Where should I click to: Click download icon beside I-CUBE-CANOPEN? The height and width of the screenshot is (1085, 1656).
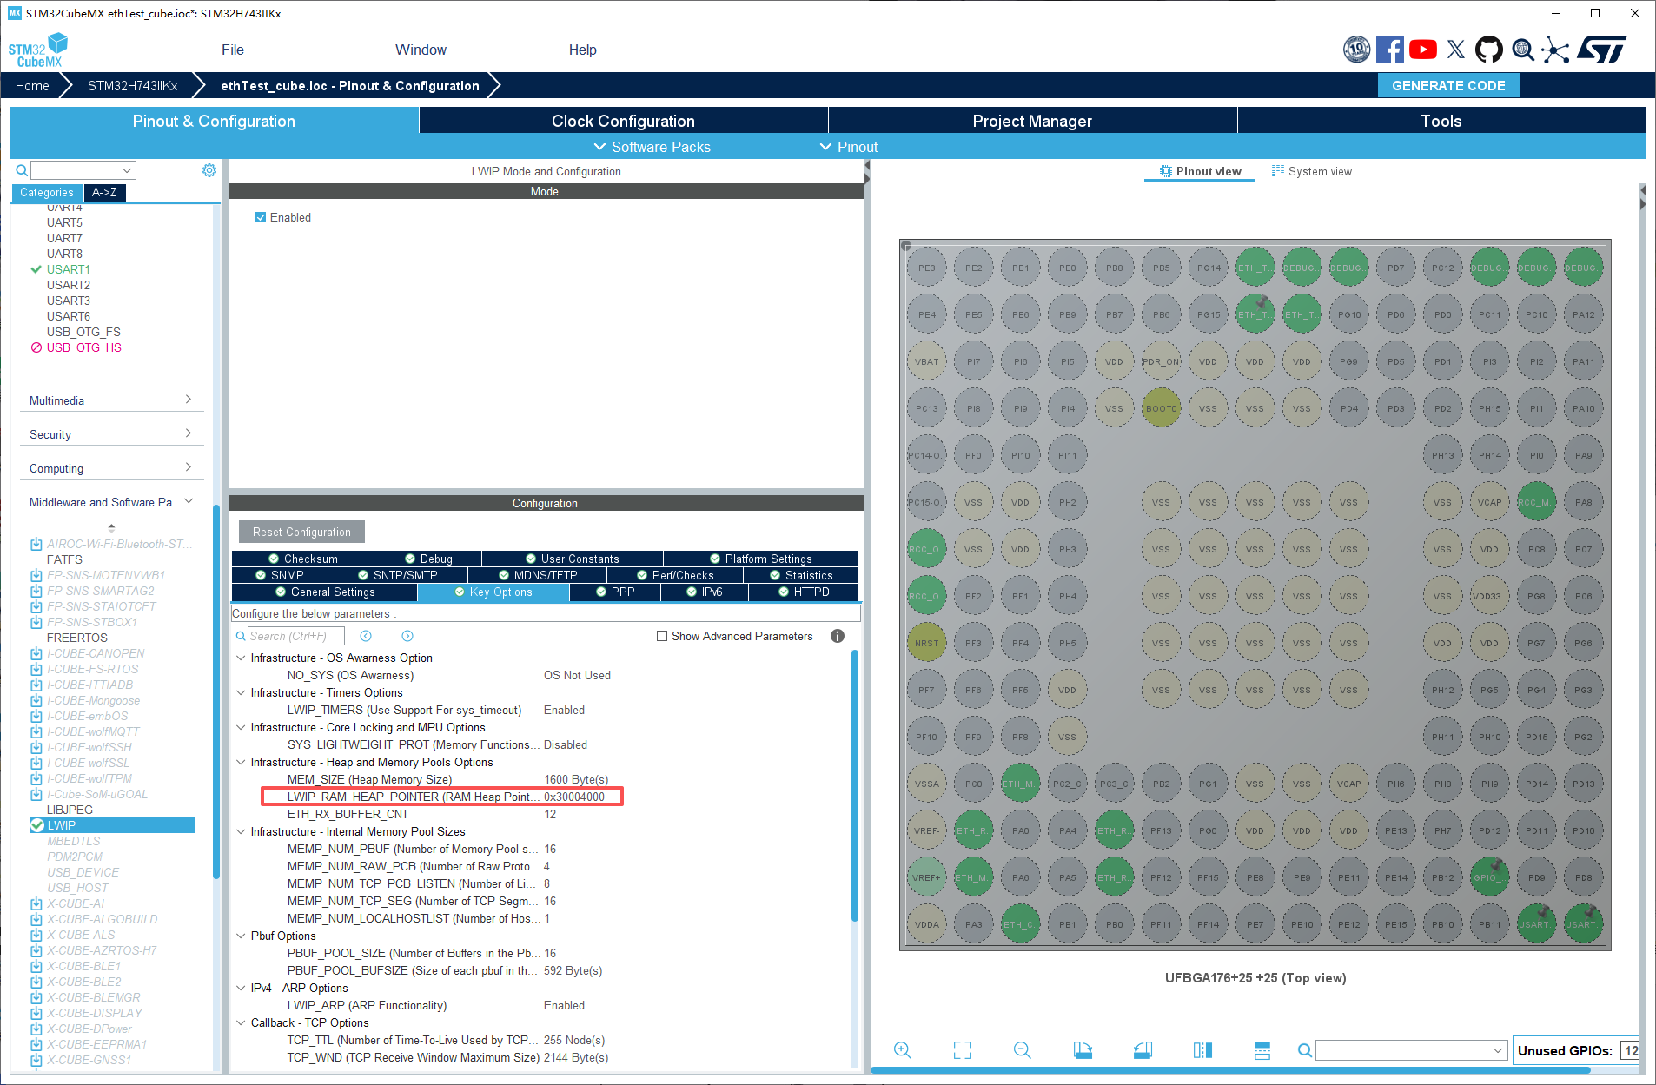point(36,653)
